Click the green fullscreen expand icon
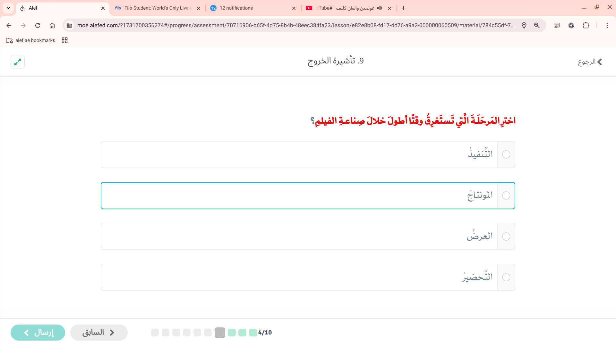616x346 pixels. (18, 62)
